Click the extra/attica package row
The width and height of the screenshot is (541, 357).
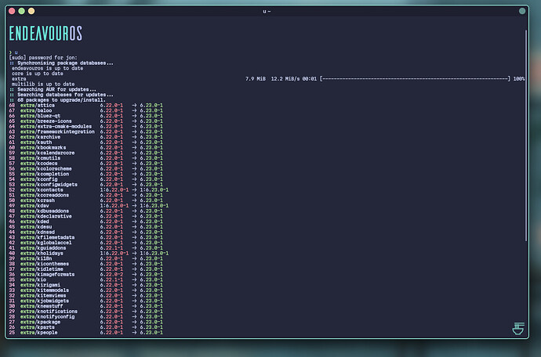pyautogui.click(x=86, y=106)
